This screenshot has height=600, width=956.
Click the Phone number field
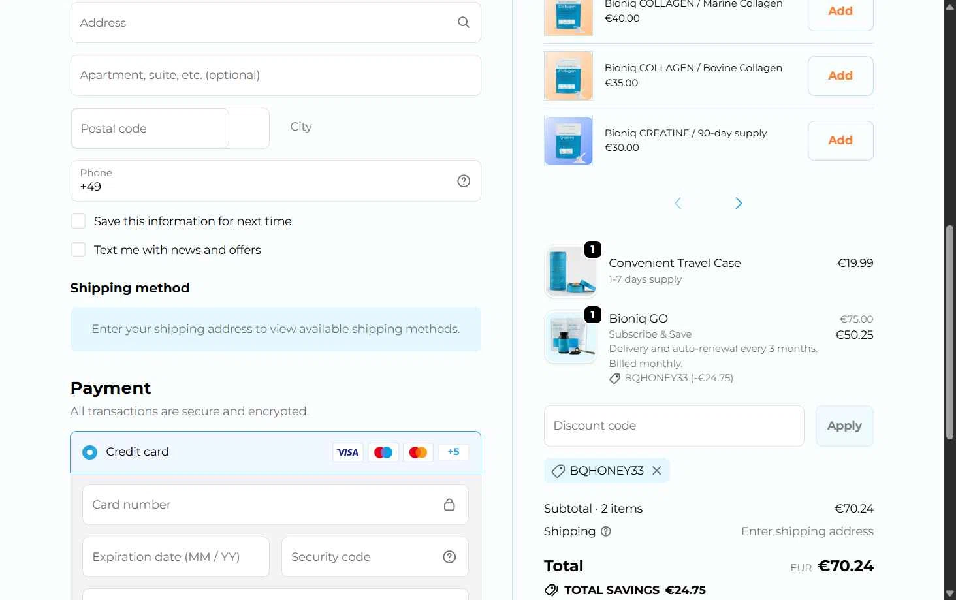point(276,181)
